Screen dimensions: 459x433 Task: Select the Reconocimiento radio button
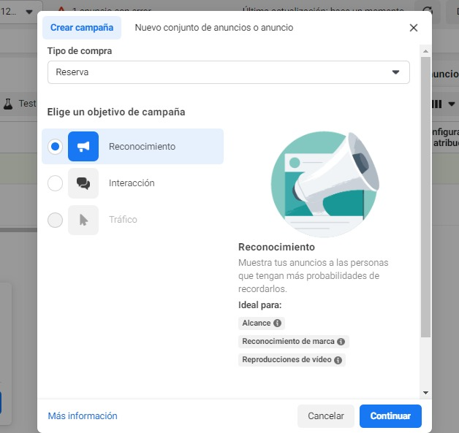55,147
